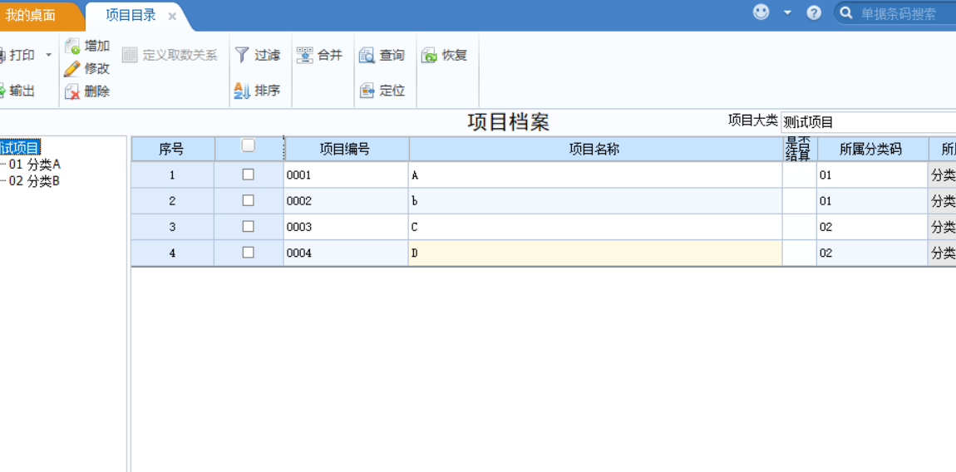Click the Restore (恢复) icon
The width and height of the screenshot is (956, 472).
pyautogui.click(x=429, y=56)
